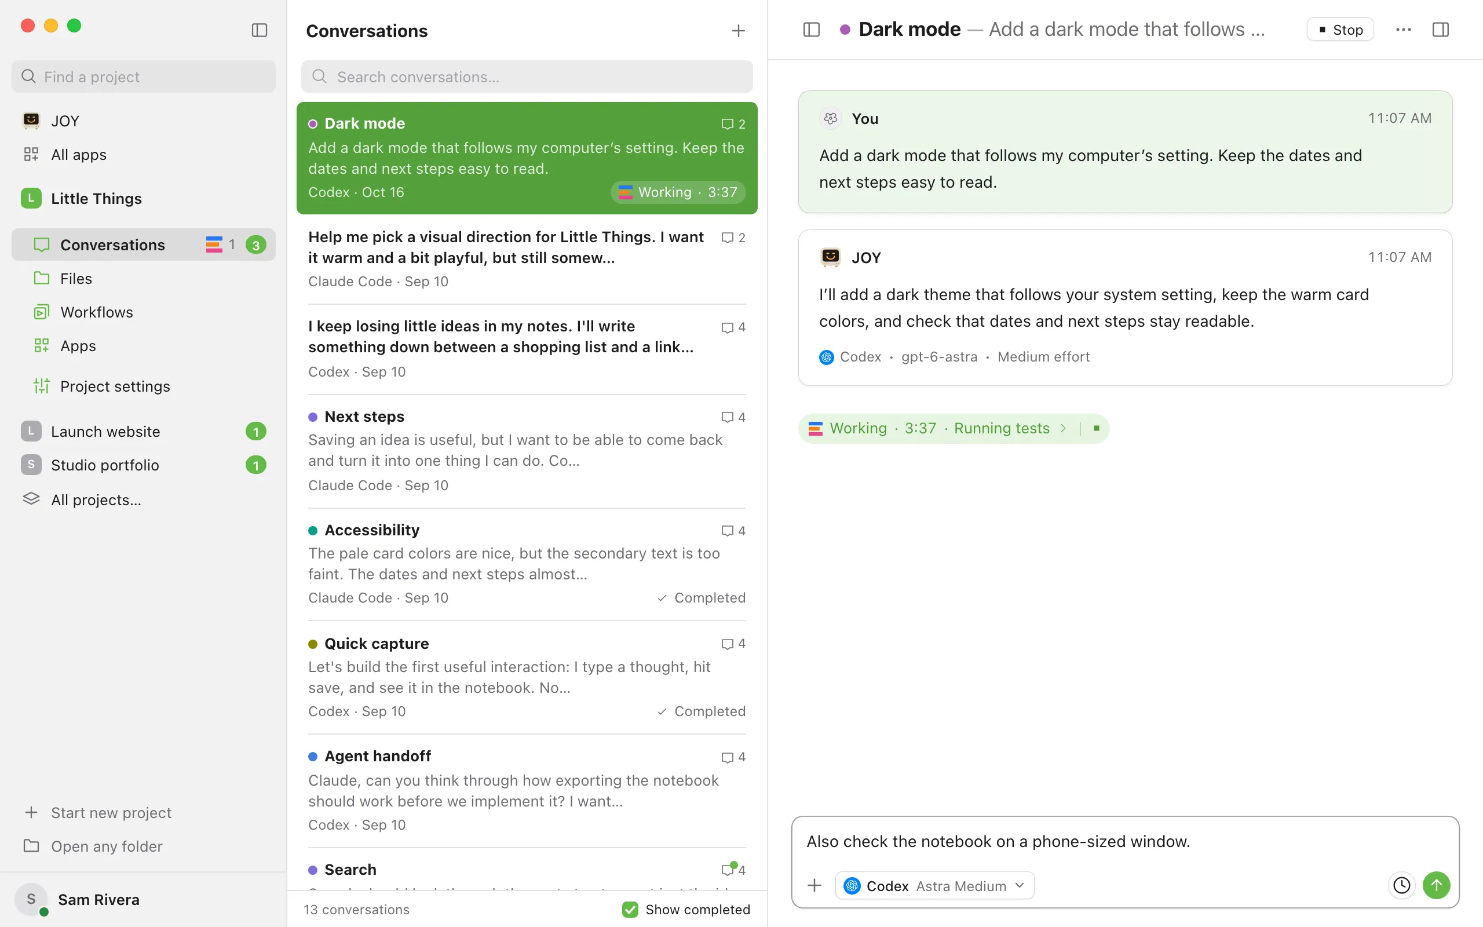Open the Quick capture conversation
The image size is (1483, 927).
point(527,677)
